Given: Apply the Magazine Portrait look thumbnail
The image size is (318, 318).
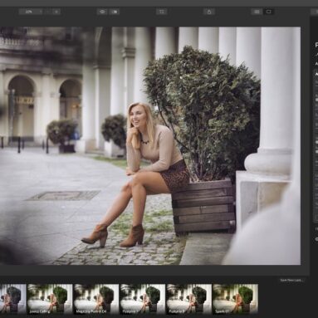Looking at the screenshot, I should point(96,299).
